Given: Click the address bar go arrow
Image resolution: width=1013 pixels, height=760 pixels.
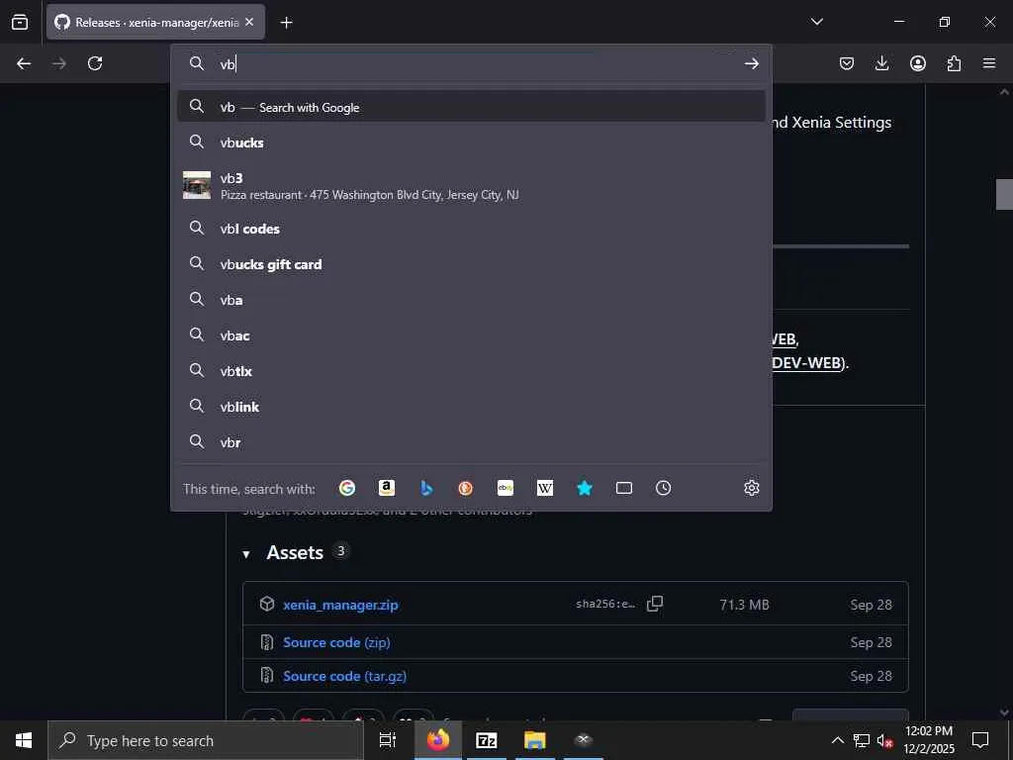Looking at the screenshot, I should tap(751, 63).
